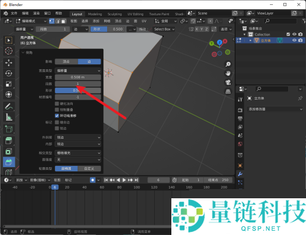This screenshot has width=306, height=235.
Task: Select the active Bevel tool
Action: 9,162
